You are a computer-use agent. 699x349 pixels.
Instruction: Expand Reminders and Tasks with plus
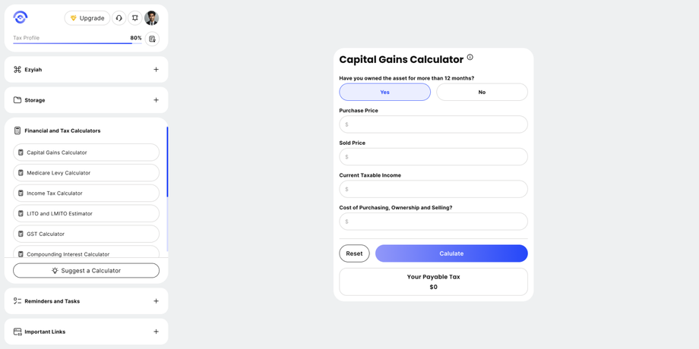pos(156,301)
